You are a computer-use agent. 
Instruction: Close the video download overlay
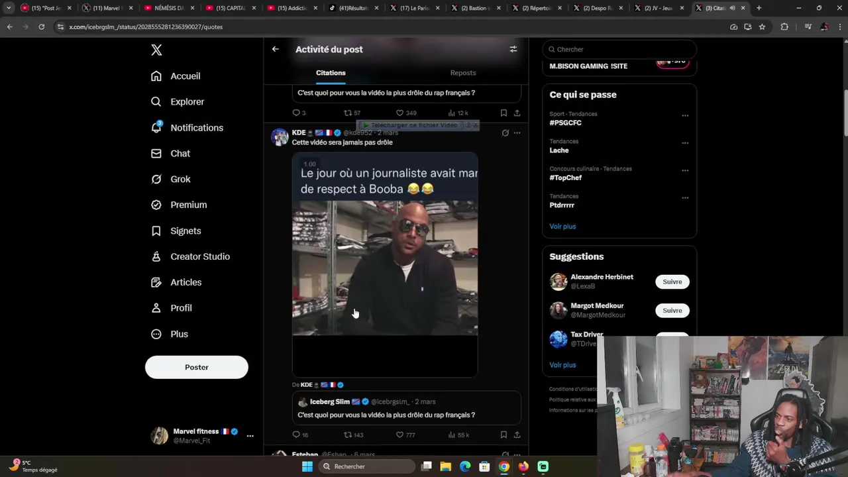pos(474,125)
